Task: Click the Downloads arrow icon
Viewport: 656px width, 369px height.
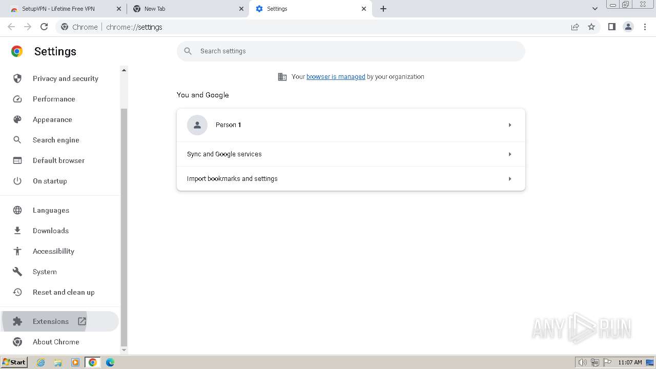Action: (17, 231)
